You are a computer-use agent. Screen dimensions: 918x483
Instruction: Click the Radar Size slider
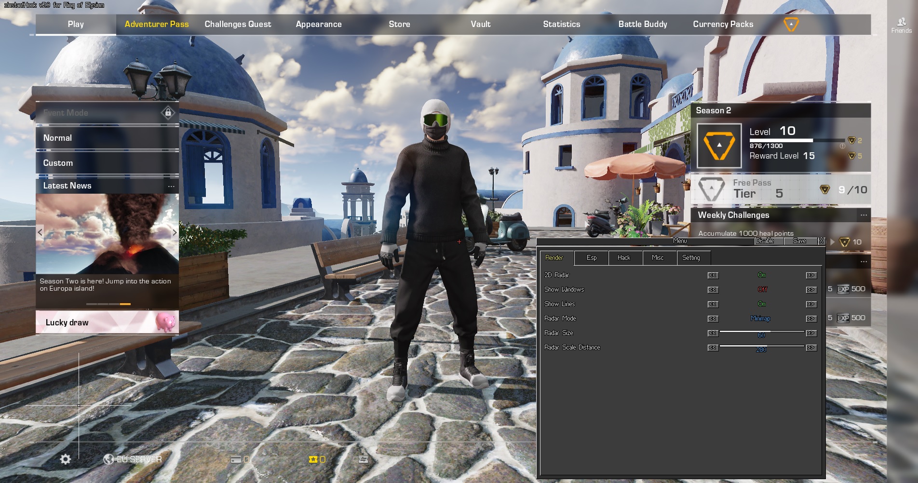pyautogui.click(x=762, y=332)
